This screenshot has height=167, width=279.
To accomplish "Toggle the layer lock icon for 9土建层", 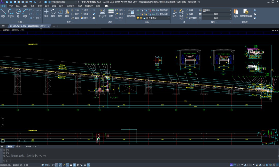I will [144, 18].
